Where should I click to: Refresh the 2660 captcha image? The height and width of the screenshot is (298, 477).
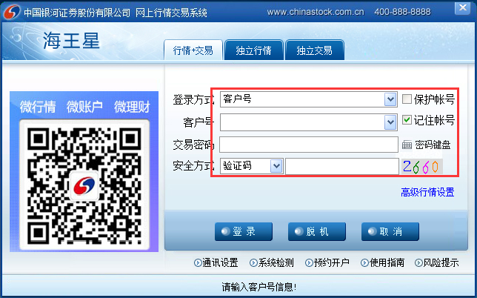coord(421,167)
